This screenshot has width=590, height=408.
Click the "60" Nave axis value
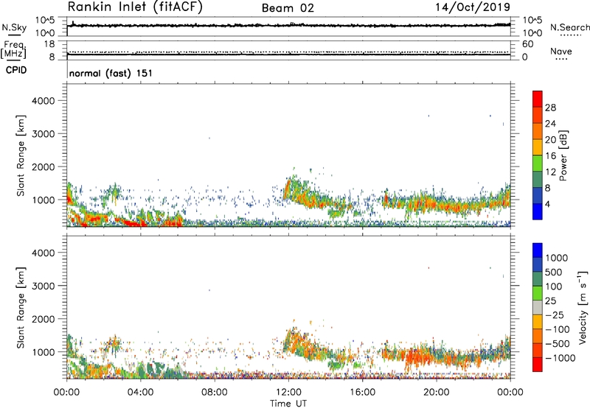click(x=527, y=44)
